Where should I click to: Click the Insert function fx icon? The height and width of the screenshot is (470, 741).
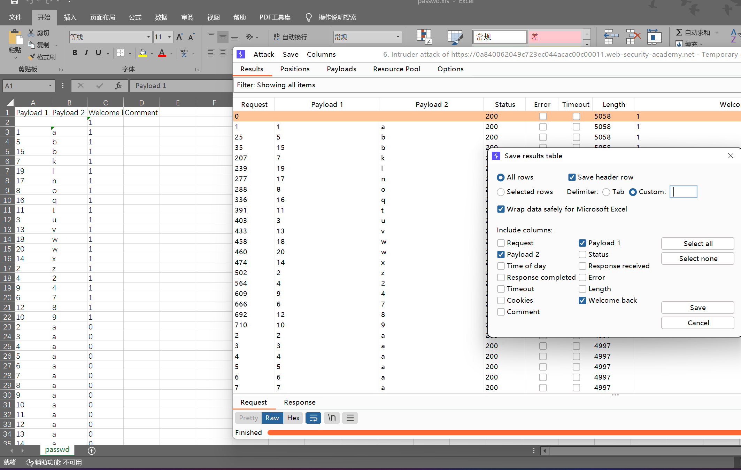tap(118, 86)
